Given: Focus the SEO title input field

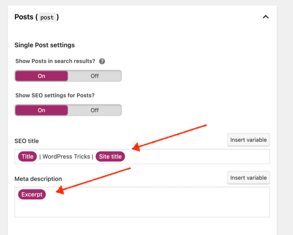Looking at the screenshot, I should pos(142,157).
